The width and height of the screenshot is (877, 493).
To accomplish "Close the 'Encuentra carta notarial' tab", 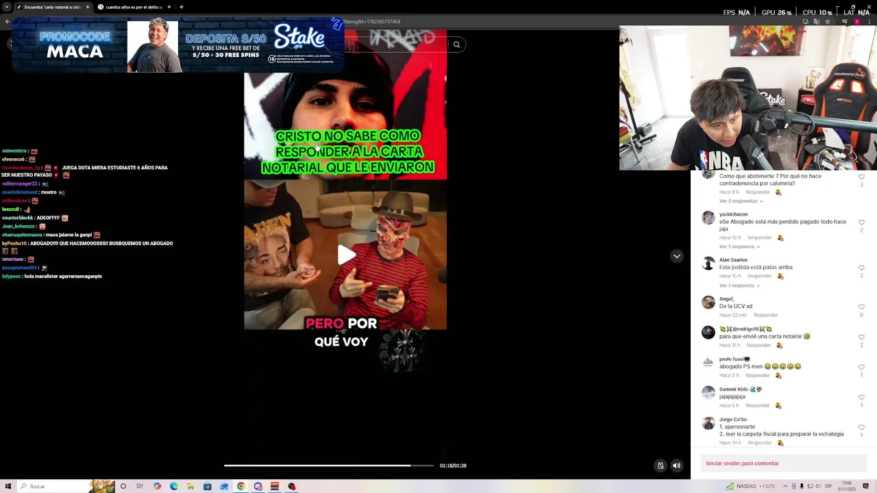I will coord(87,7).
